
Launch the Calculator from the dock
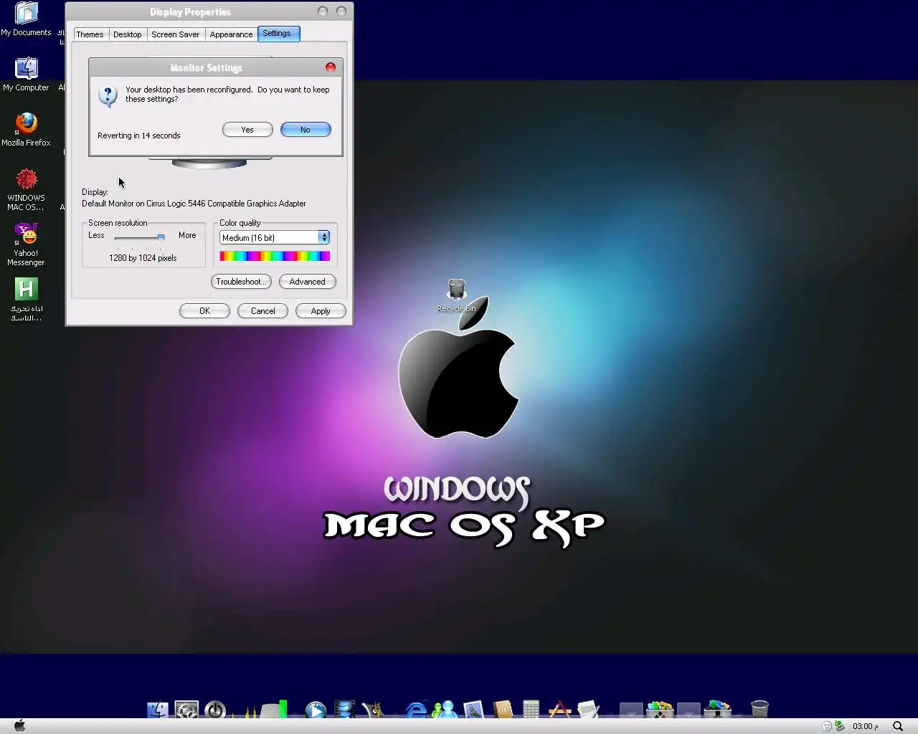(531, 710)
